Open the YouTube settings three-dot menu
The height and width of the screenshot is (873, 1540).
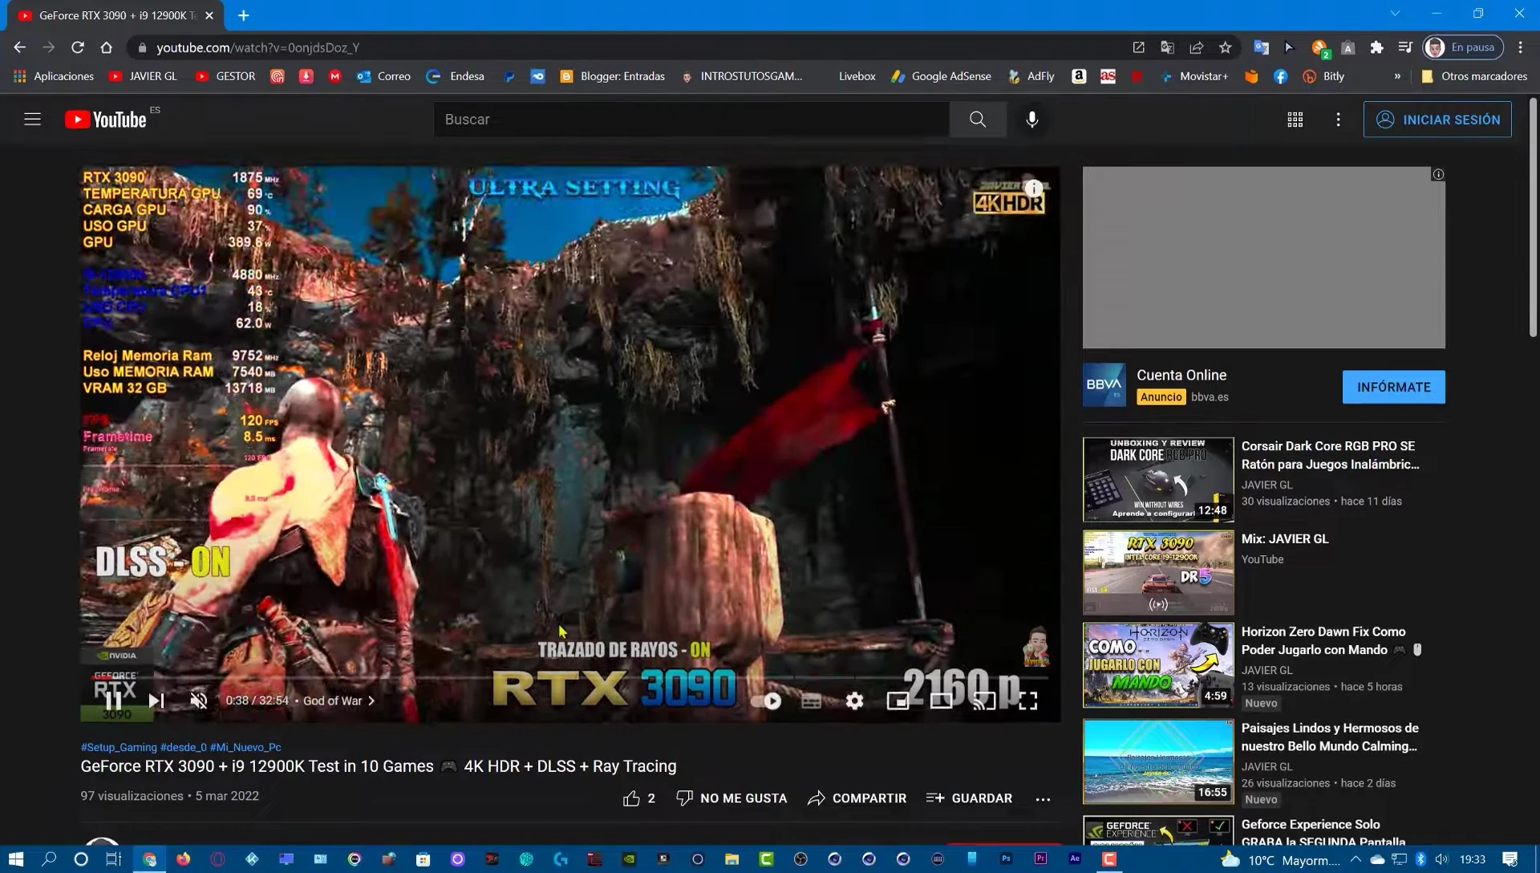tap(1338, 120)
